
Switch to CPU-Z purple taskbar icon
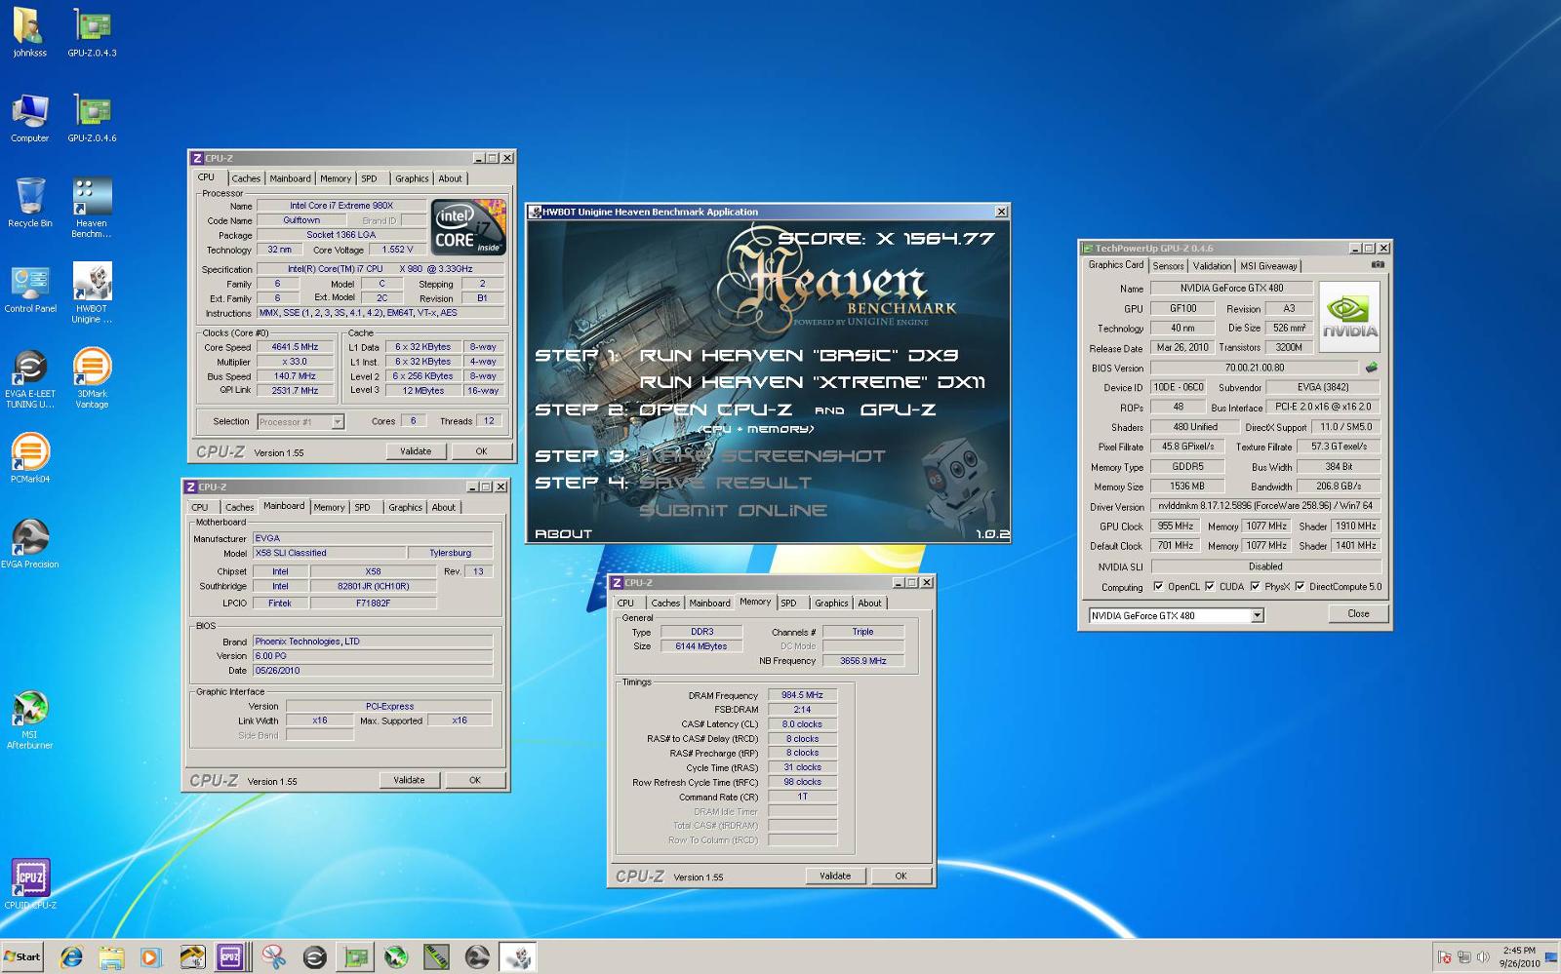(x=229, y=957)
